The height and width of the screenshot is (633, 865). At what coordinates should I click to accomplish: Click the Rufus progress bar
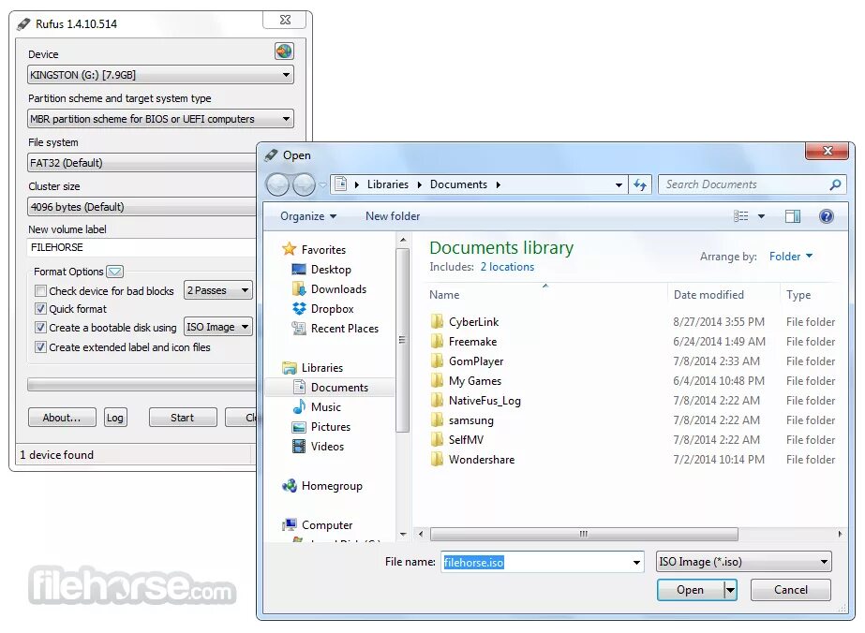click(x=142, y=385)
